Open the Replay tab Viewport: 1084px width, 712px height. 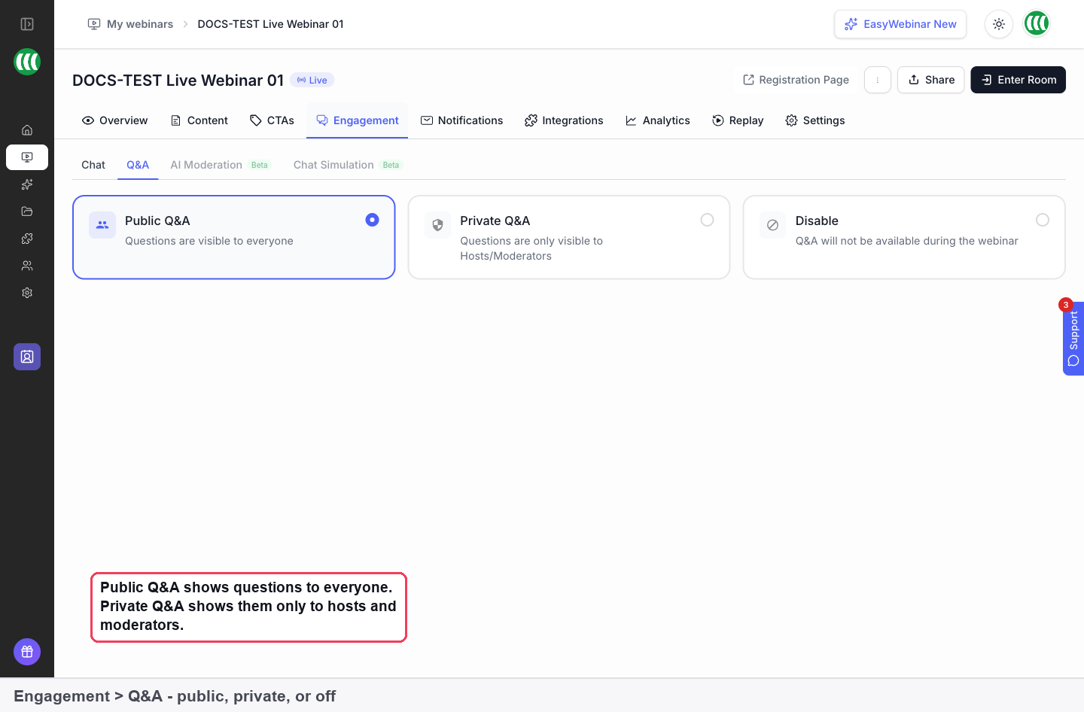point(738,120)
